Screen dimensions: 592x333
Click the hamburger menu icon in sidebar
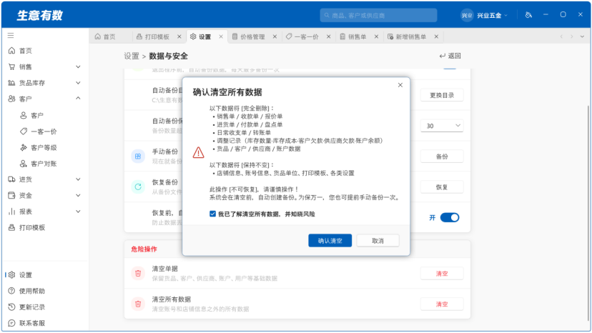(11, 35)
